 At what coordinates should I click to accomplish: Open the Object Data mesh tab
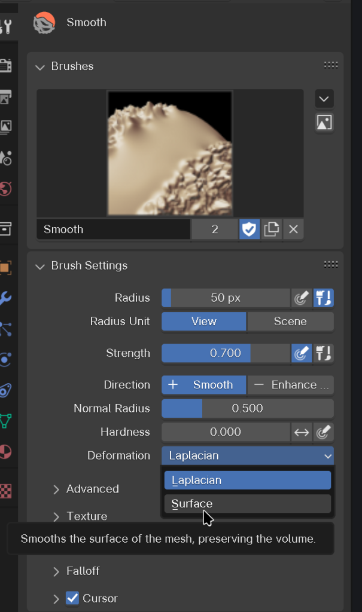6,421
